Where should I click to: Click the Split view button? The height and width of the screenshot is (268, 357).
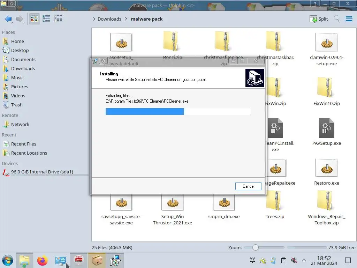(x=319, y=19)
